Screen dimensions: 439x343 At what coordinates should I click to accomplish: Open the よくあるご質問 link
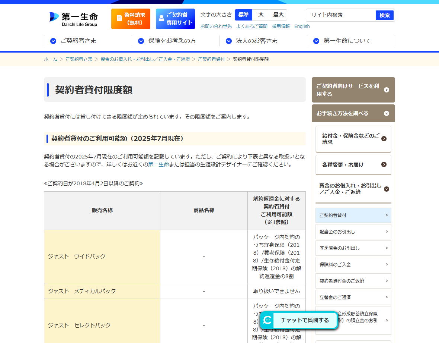[x=252, y=26]
